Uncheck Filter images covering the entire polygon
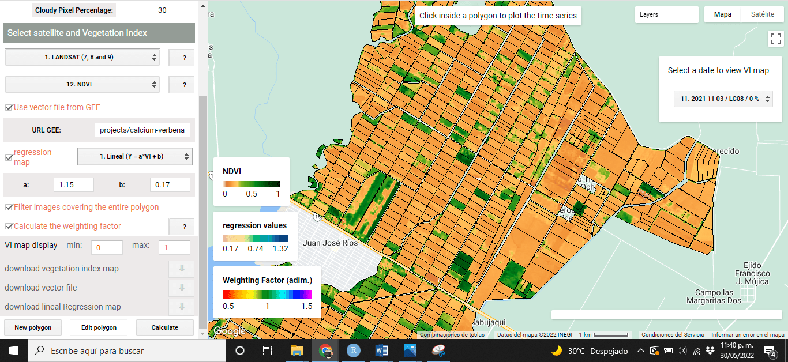 pyautogui.click(x=8, y=206)
